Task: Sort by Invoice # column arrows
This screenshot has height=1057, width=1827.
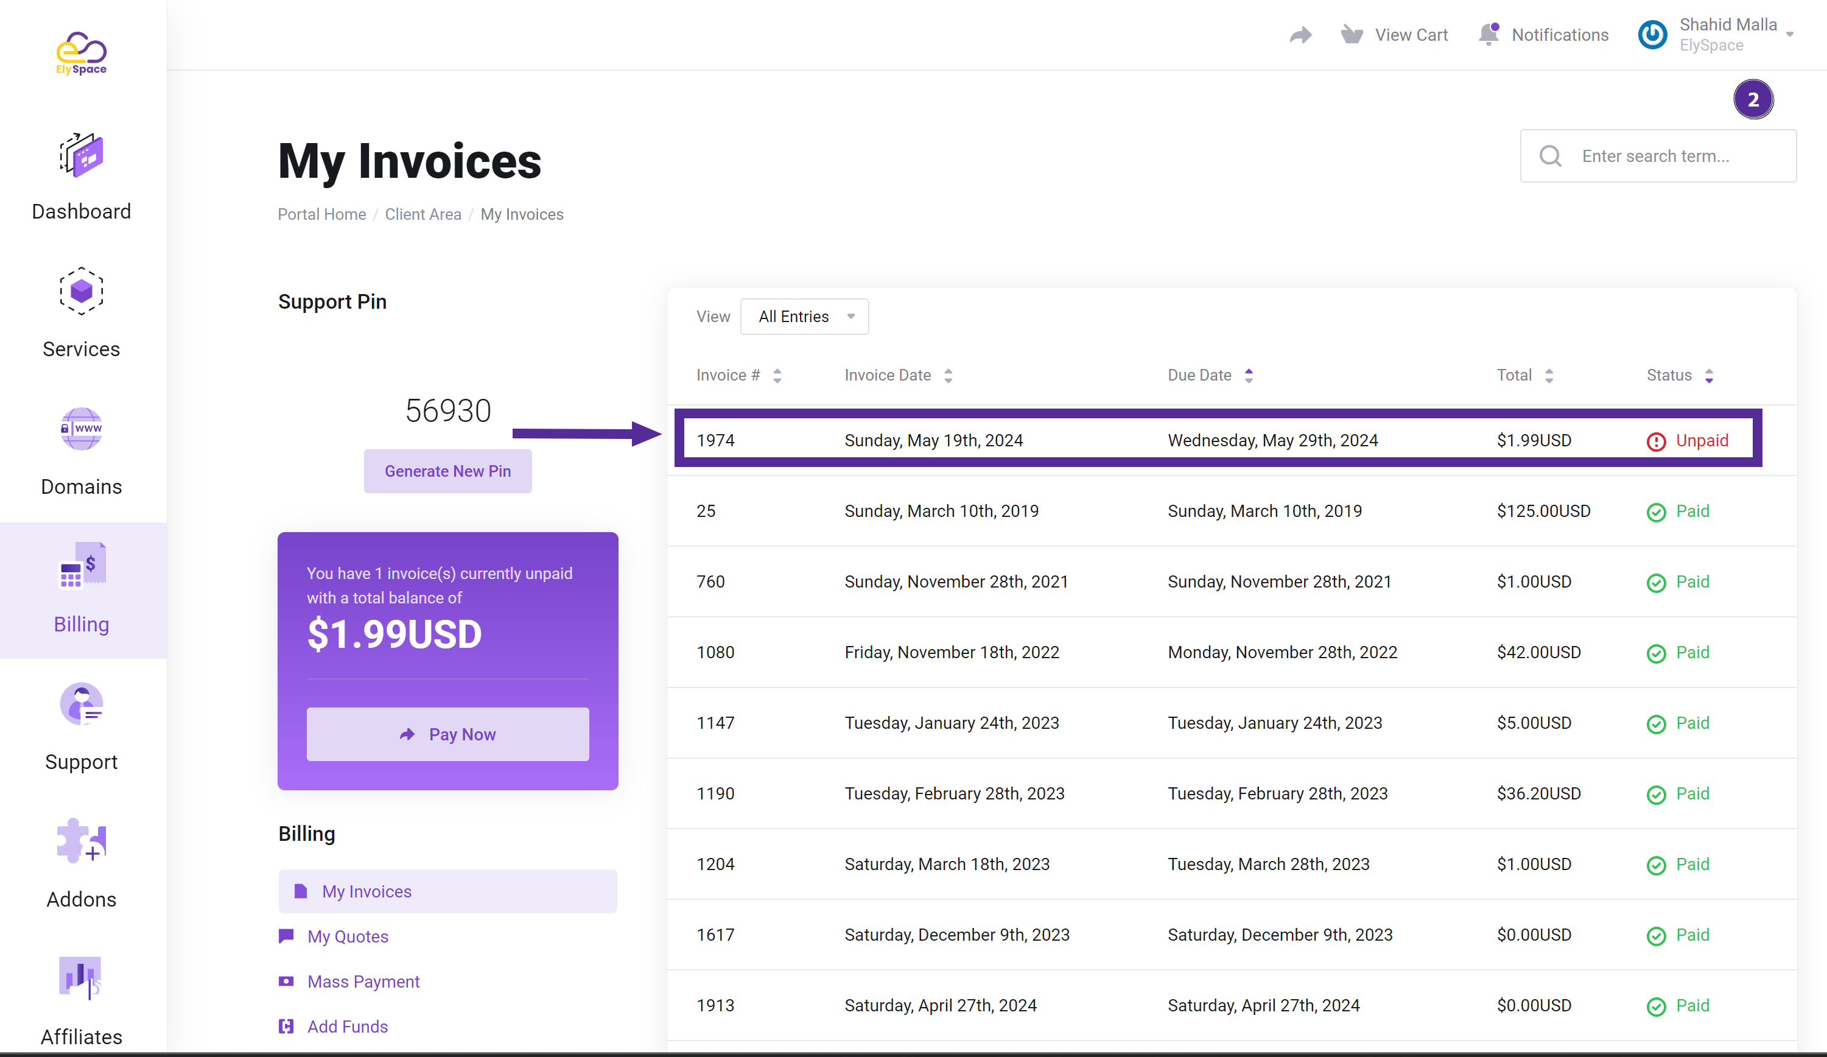Action: pyautogui.click(x=777, y=376)
